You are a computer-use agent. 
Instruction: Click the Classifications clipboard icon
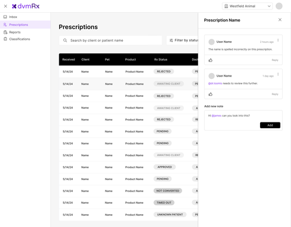pyautogui.click(x=5, y=39)
